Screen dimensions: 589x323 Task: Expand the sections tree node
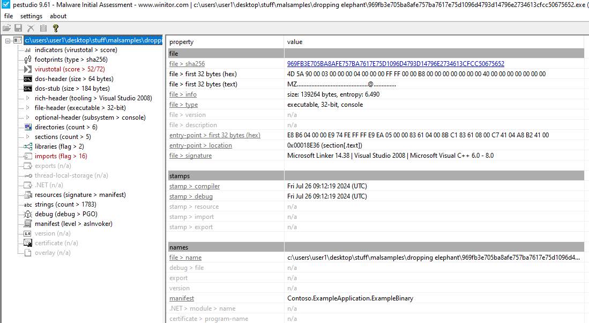tap(27, 137)
